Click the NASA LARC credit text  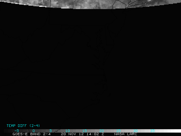(126, 134)
